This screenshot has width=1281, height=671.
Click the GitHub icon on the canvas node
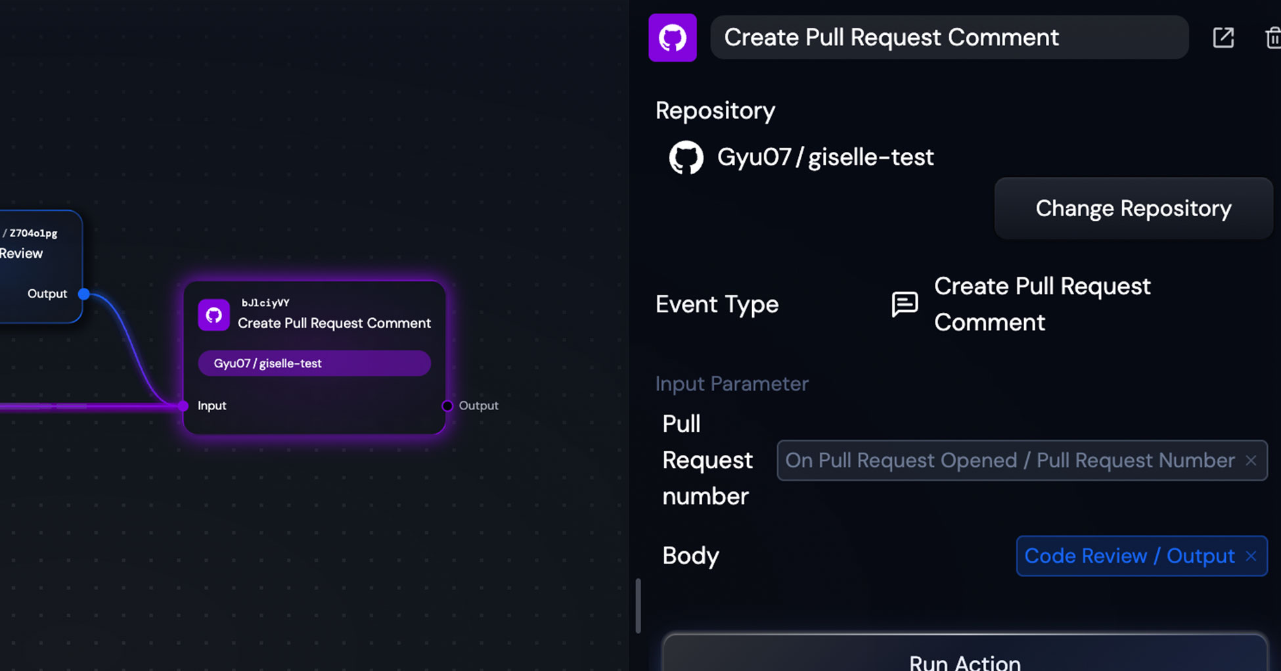tap(213, 315)
